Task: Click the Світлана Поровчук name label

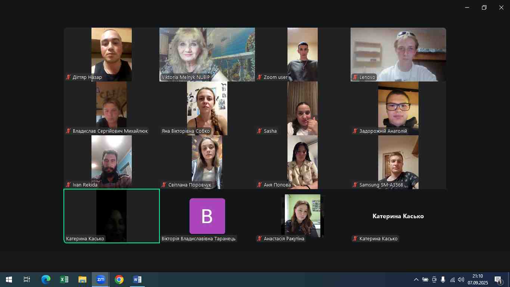Action: (190, 185)
